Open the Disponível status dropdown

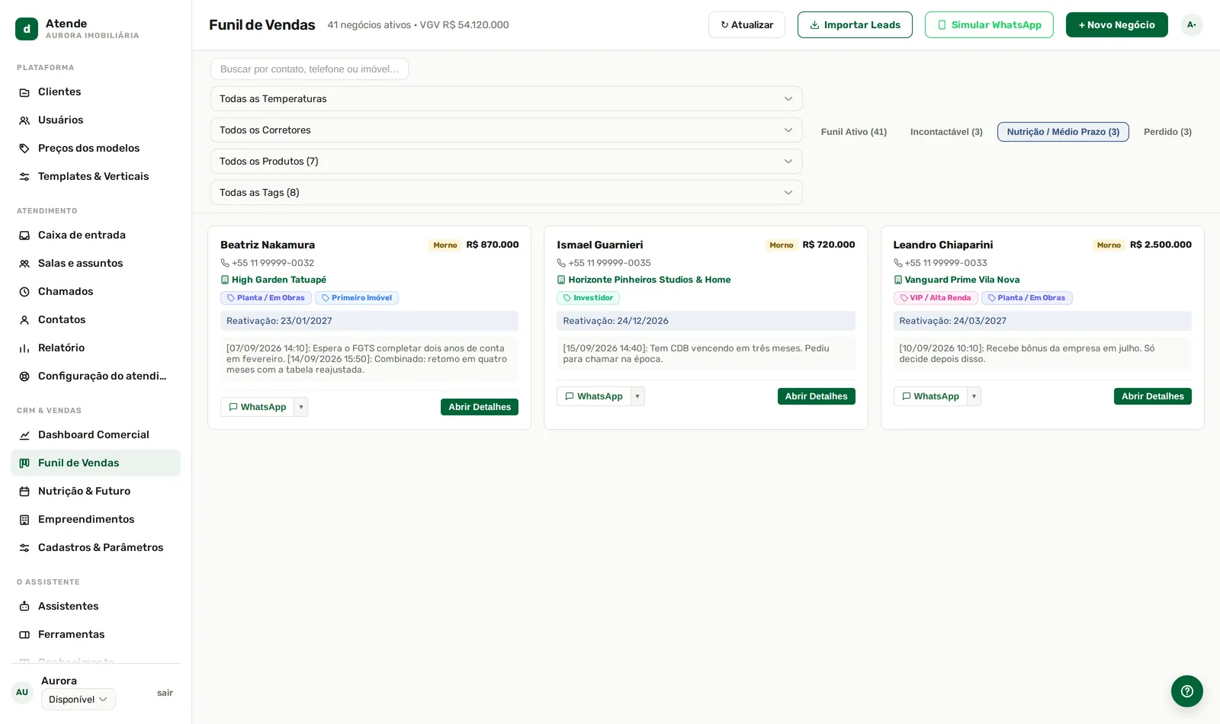tap(79, 700)
